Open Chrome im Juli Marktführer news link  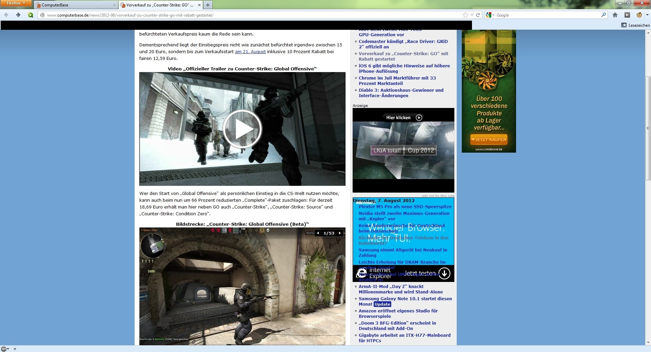click(397, 81)
